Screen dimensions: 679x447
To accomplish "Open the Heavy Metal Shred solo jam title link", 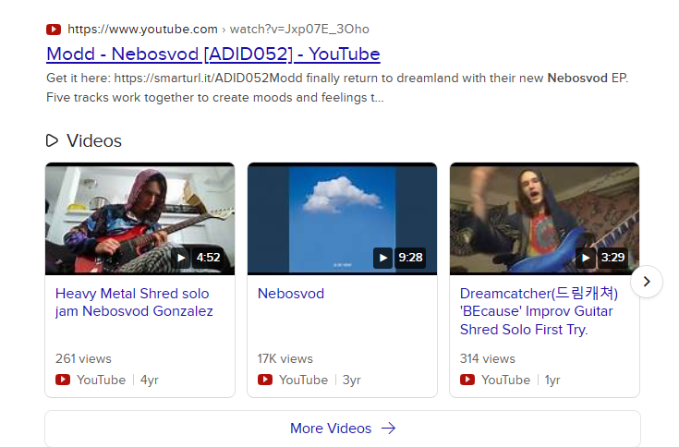I will tap(134, 302).
